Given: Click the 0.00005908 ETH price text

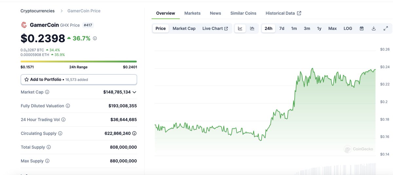Looking at the screenshot, I should [x=35, y=55].
